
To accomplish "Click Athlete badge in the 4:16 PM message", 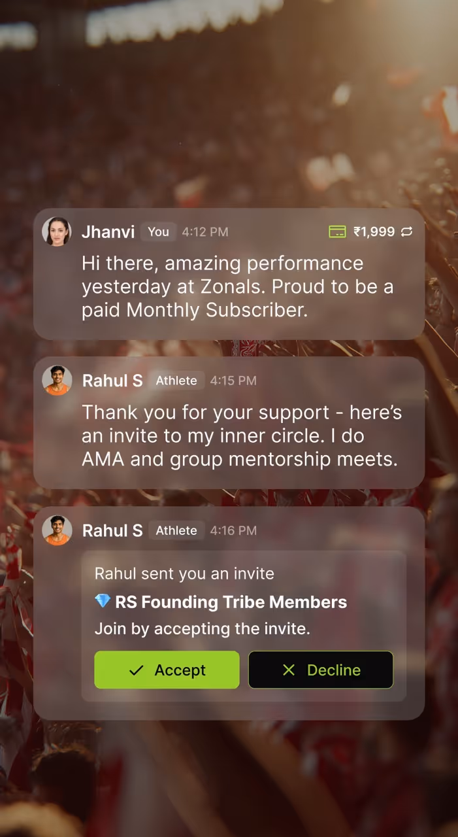I will (x=176, y=530).
